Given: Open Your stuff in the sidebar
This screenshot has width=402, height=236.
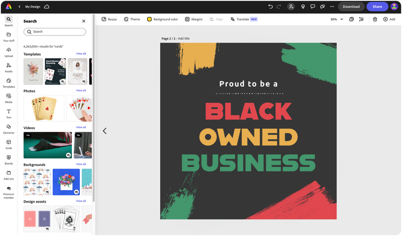Looking at the screenshot, I should (x=9, y=37).
